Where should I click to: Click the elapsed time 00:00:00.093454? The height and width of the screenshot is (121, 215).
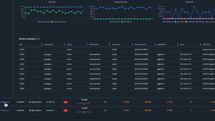[141, 59]
